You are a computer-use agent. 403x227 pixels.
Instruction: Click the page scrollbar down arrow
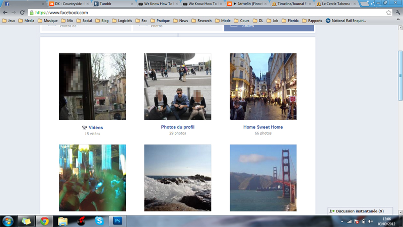[400, 212]
